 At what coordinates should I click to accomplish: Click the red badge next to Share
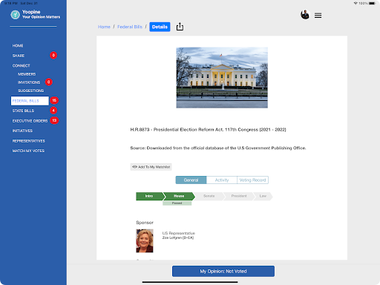click(53, 55)
